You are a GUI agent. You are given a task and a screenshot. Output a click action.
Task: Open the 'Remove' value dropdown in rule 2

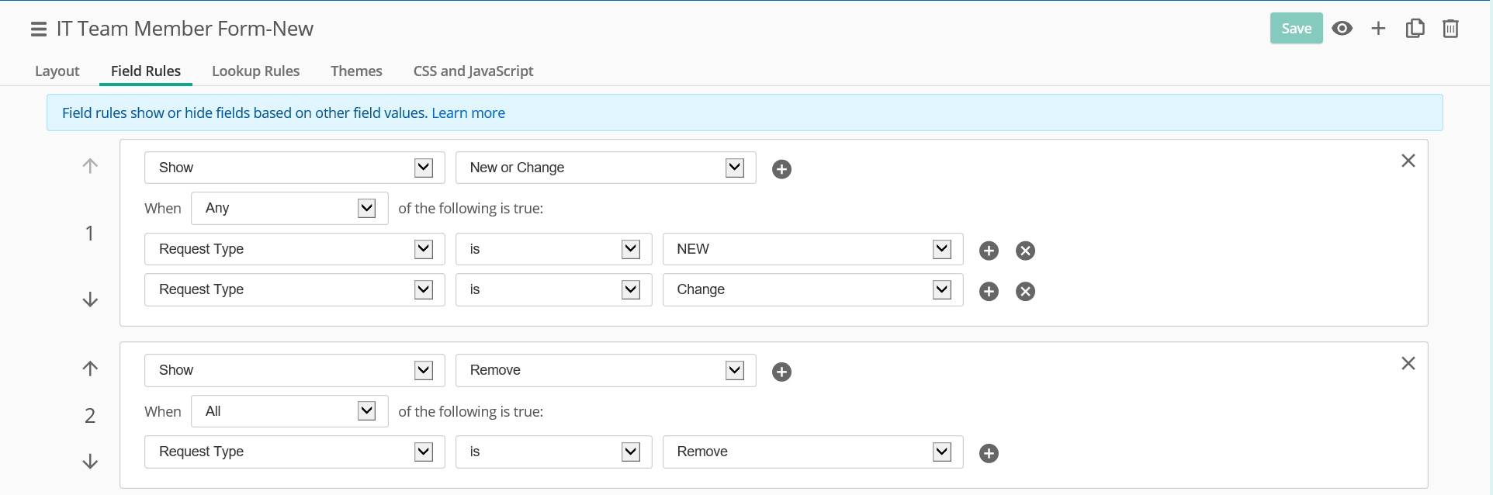point(941,452)
